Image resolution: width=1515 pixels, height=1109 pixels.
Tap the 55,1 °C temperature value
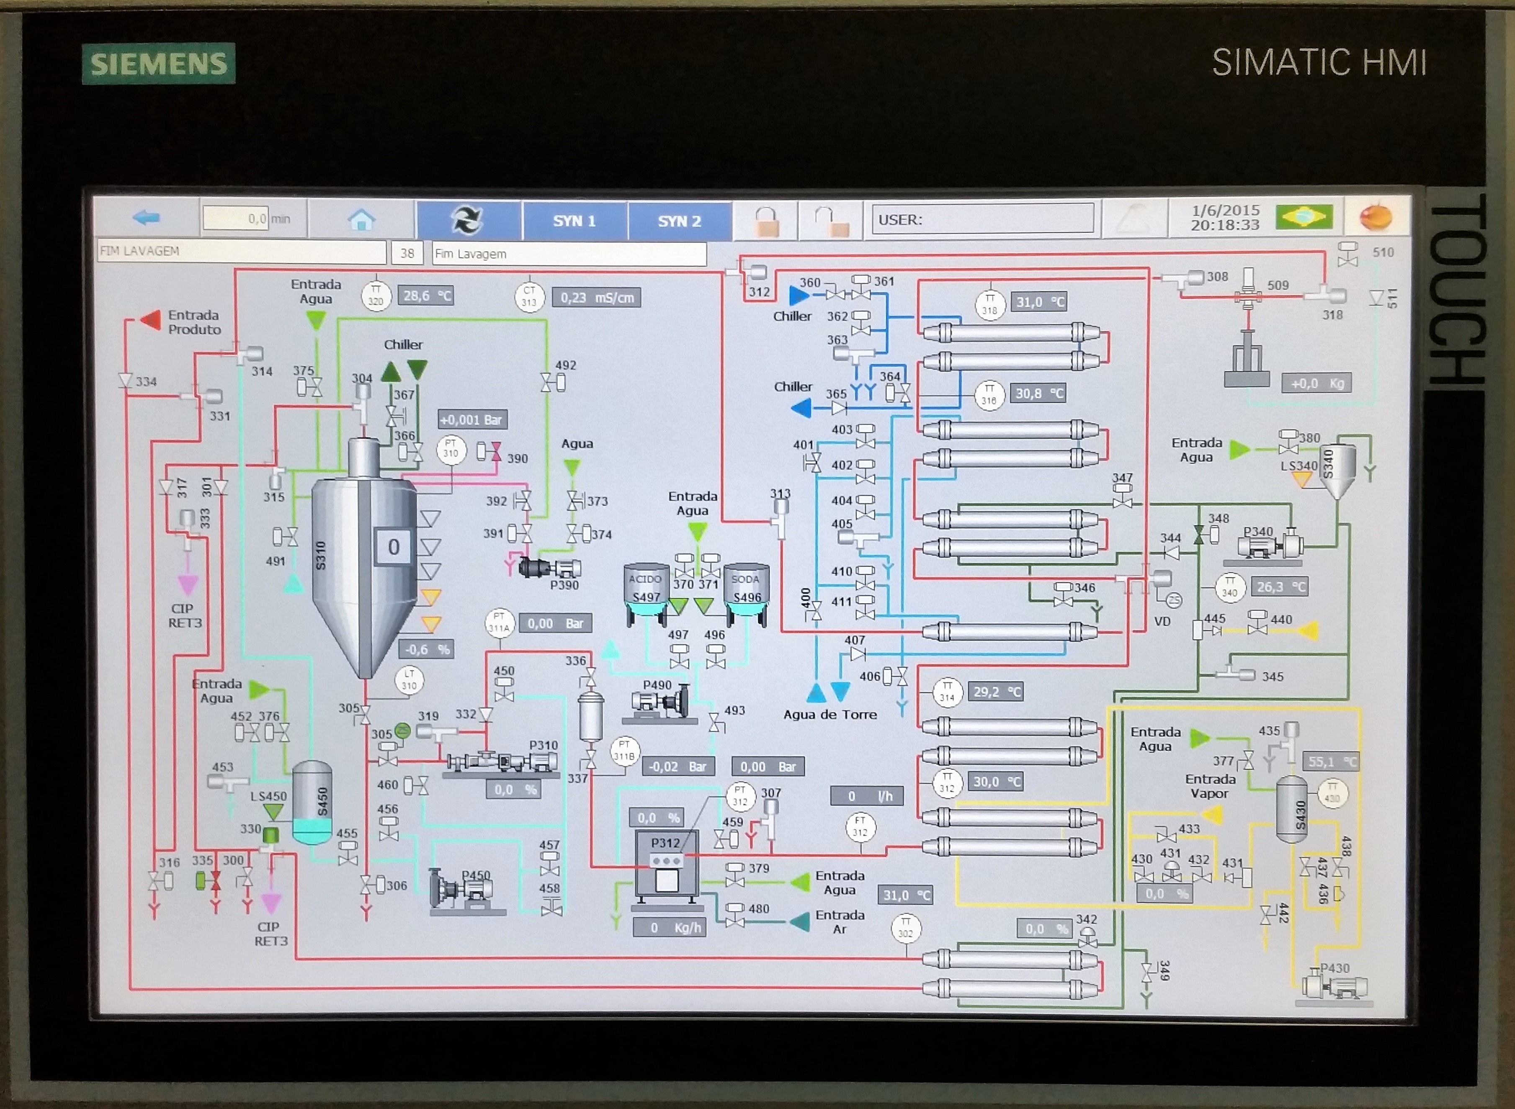(x=1331, y=761)
